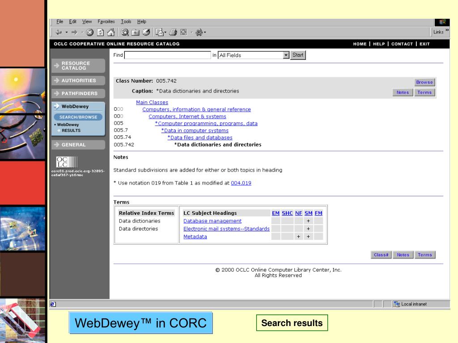Open Computer programming, programs, data link
This screenshot has width=458, height=343.
click(x=206, y=123)
